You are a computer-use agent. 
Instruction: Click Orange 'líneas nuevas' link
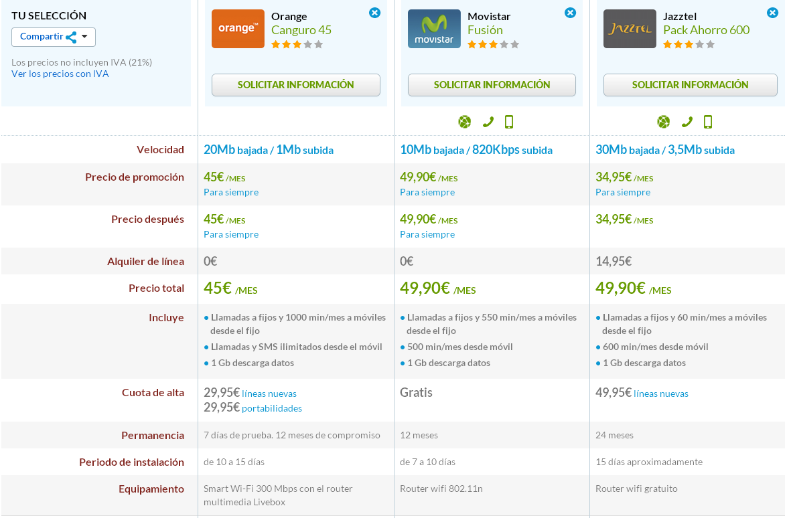pos(269,394)
